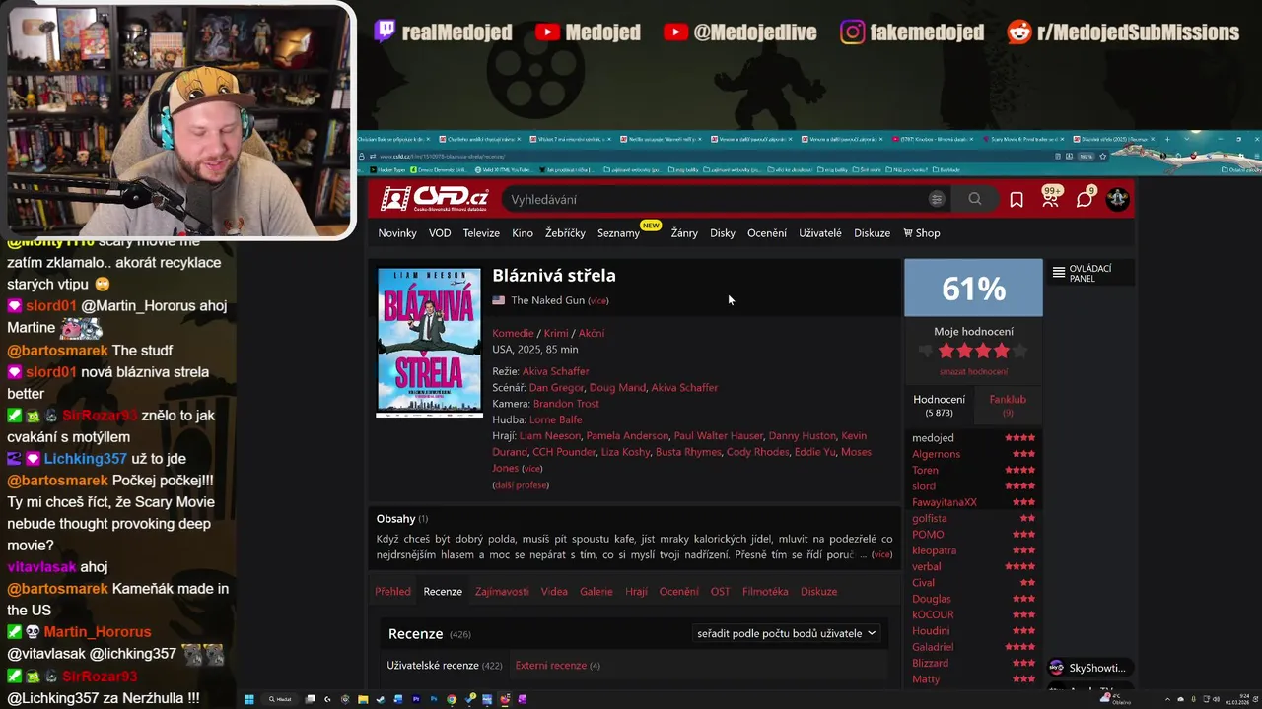Click the Shop cart icon
1262x709 pixels.
[x=908, y=233]
